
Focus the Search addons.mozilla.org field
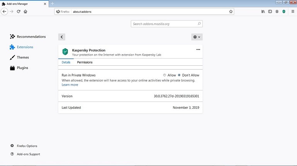point(167,24)
